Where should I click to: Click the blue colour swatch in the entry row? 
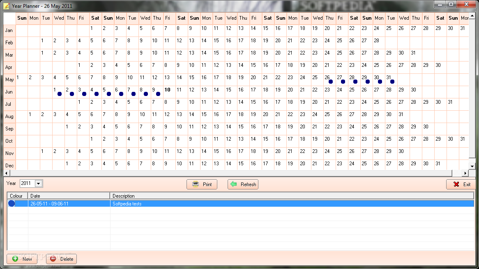tap(12, 203)
